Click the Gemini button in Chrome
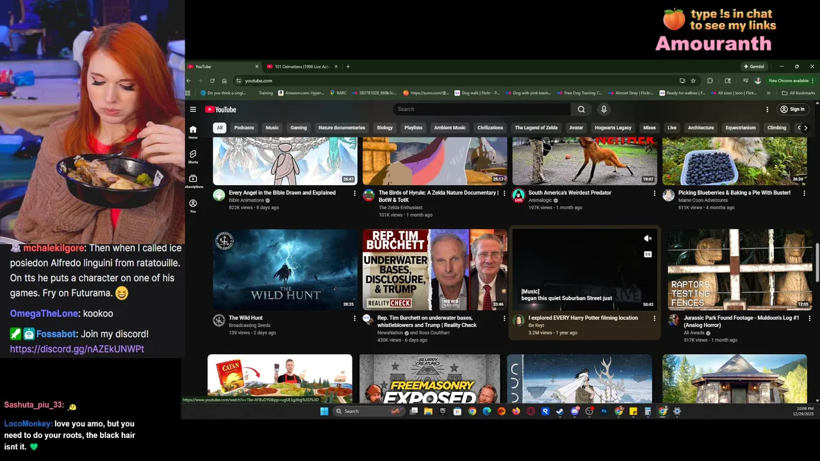Screen dimensions: 820x461 (754, 67)
